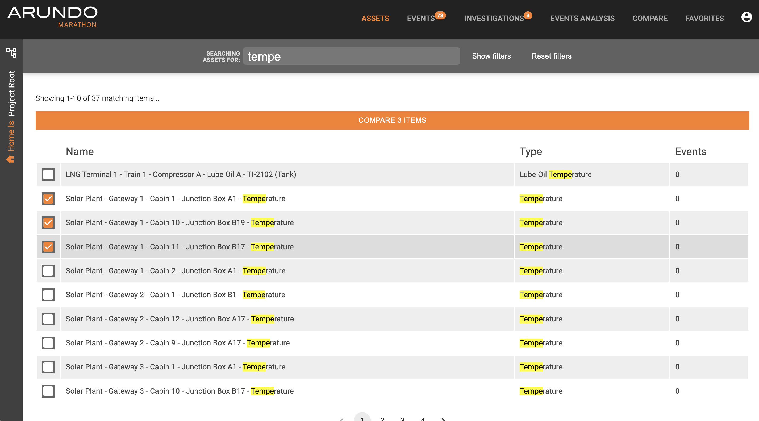Uncheck Cabin 1 Junction Box A1 Gateway 1
759x421 pixels.
48,199
